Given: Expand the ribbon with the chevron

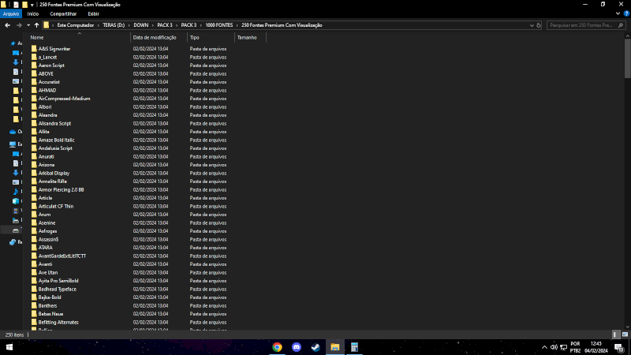Looking at the screenshot, I should (x=618, y=13).
